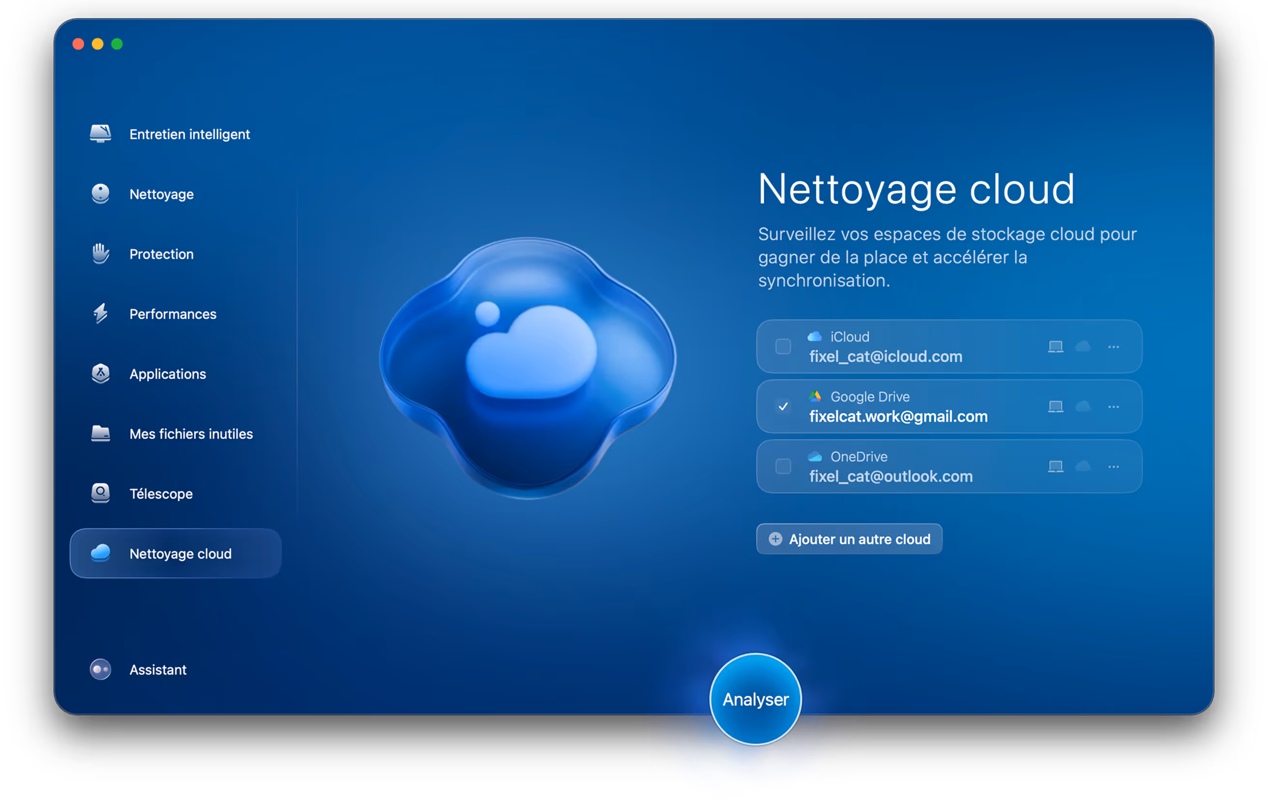Go to the Nettoyage section
The height and width of the screenshot is (805, 1268).
click(175, 194)
